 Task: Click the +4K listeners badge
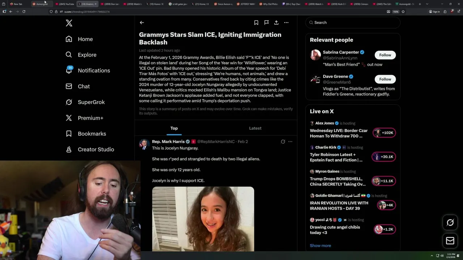click(386, 205)
